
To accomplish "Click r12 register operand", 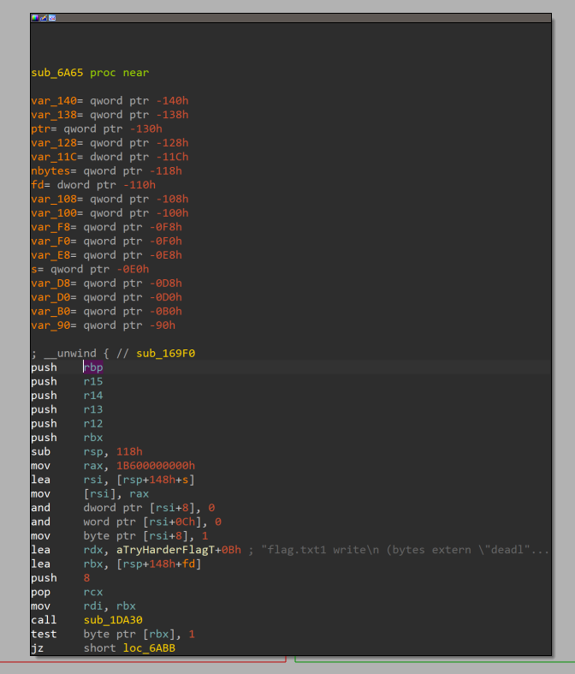I will (x=93, y=424).
